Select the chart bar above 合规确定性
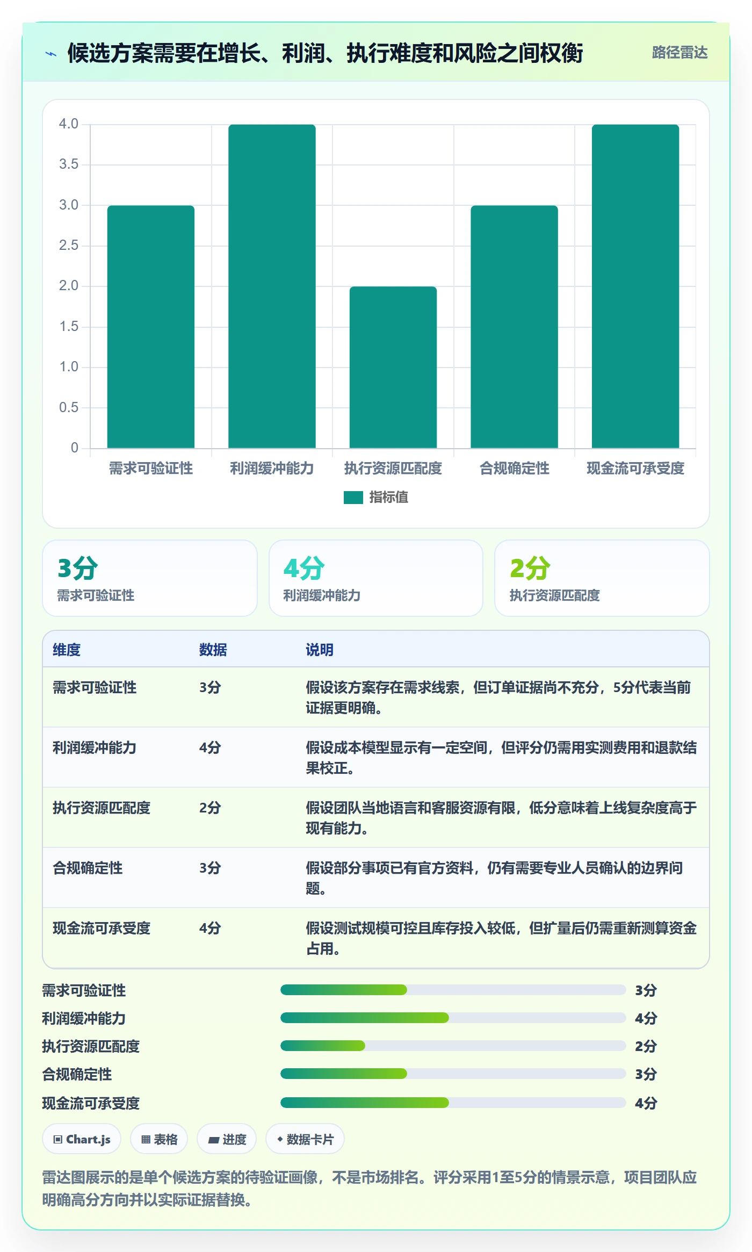The image size is (752, 1252). coord(515,327)
